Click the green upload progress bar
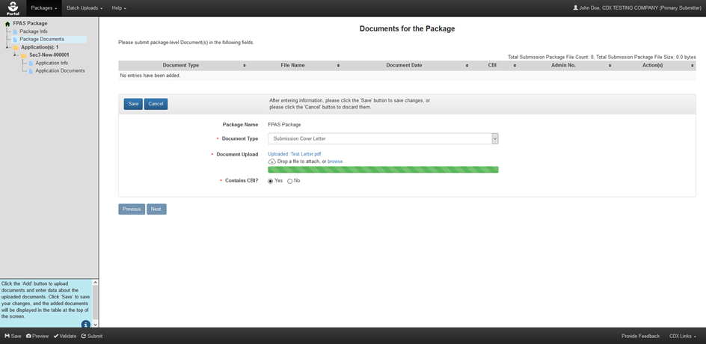Image resolution: width=706 pixels, height=344 pixels. [x=383, y=170]
